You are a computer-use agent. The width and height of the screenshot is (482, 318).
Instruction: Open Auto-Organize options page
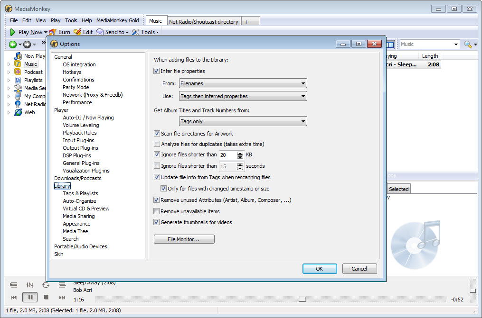tap(79, 201)
